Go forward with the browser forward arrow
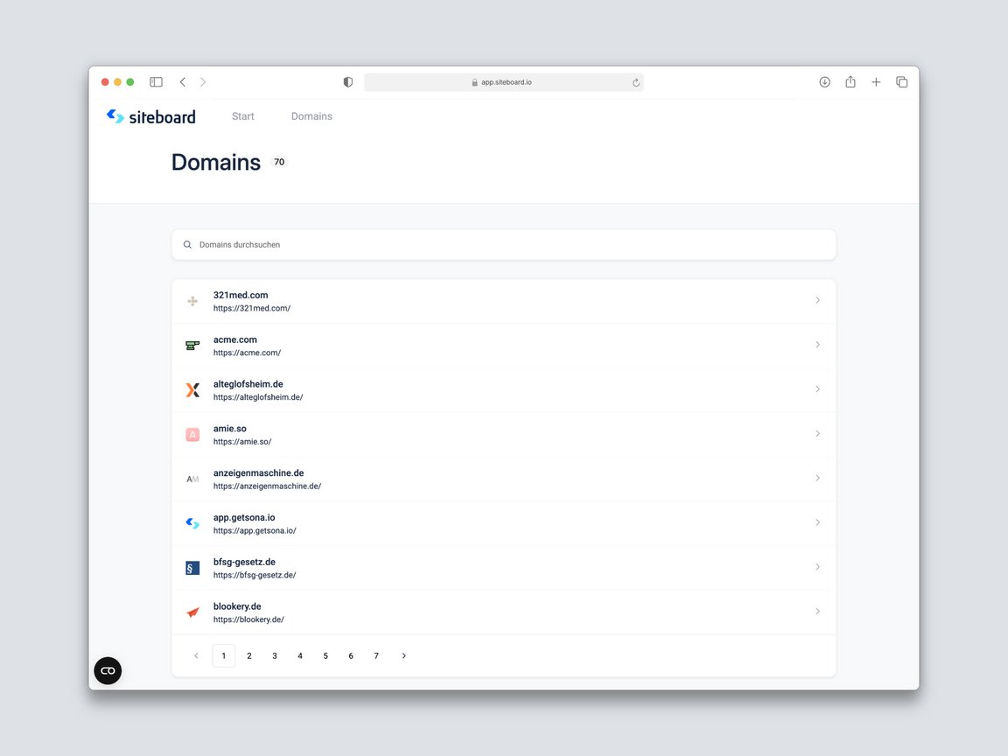 pyautogui.click(x=203, y=81)
